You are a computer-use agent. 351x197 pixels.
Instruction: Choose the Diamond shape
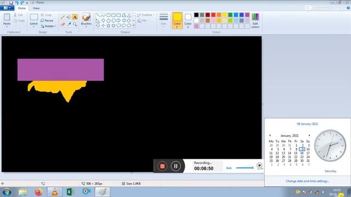point(103,21)
